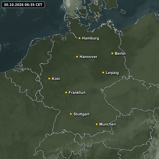Click the yellow Berlin city marker
This screenshot has width=159, height=159.
(112, 53)
